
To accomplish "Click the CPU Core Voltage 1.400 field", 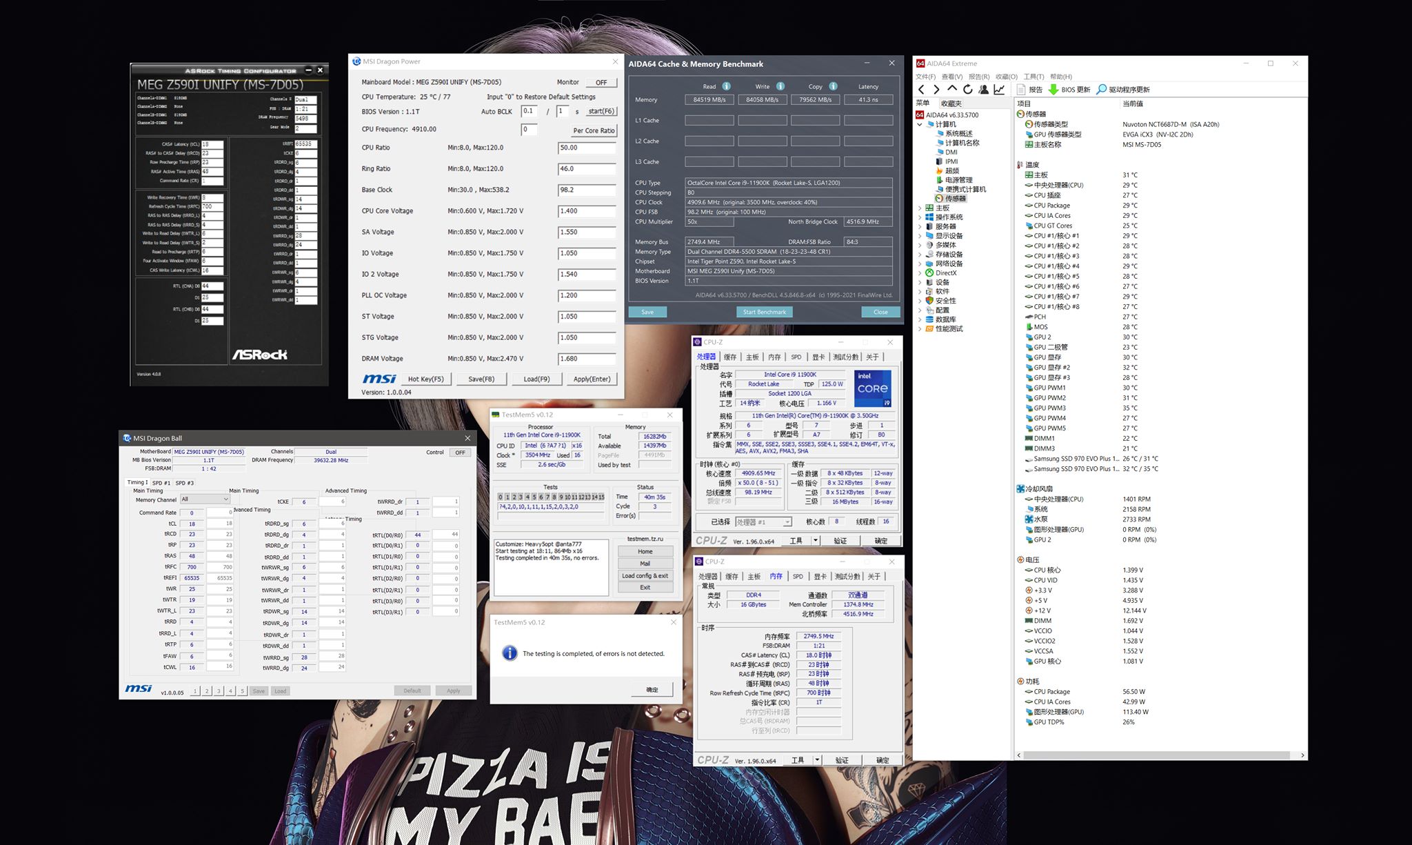I will pos(587,211).
